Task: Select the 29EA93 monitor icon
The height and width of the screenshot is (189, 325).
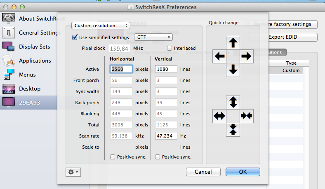Action: tap(9, 103)
